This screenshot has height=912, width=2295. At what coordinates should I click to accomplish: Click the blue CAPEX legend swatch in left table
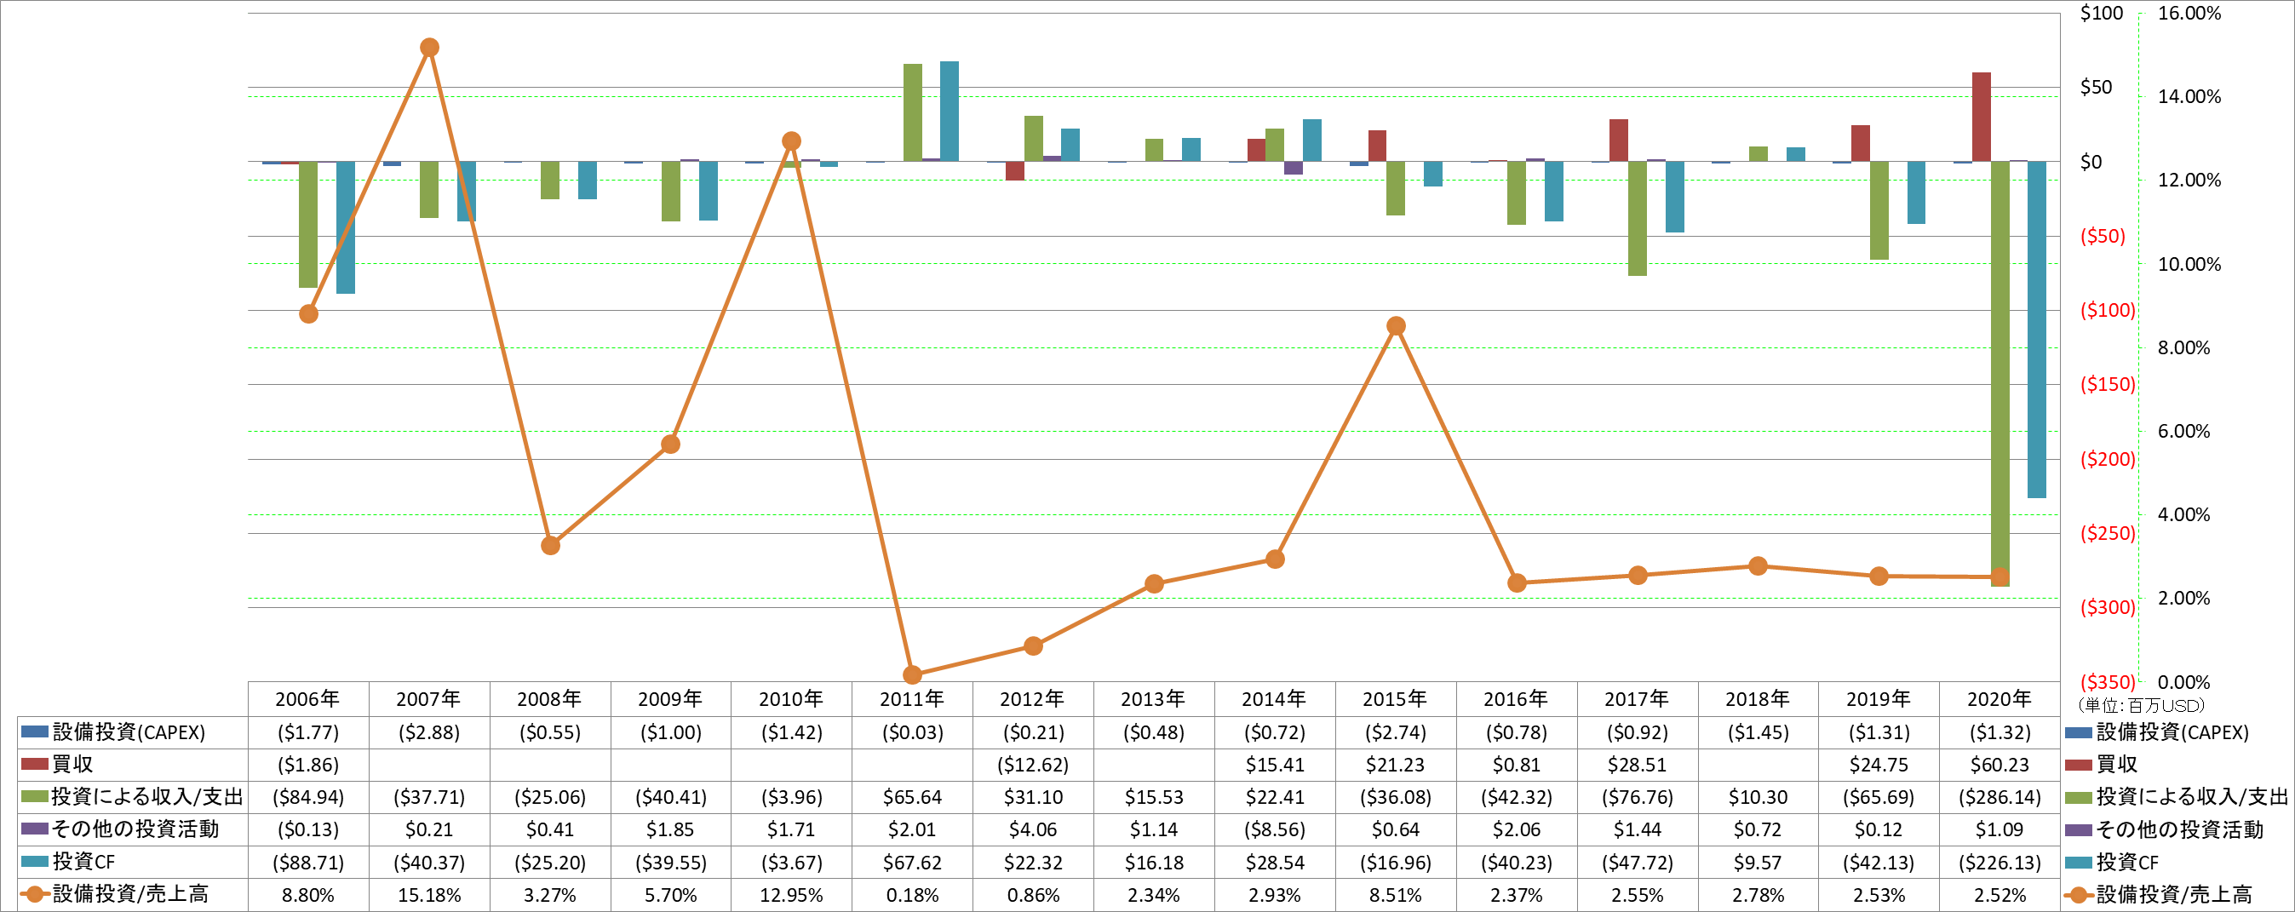pyautogui.click(x=34, y=732)
